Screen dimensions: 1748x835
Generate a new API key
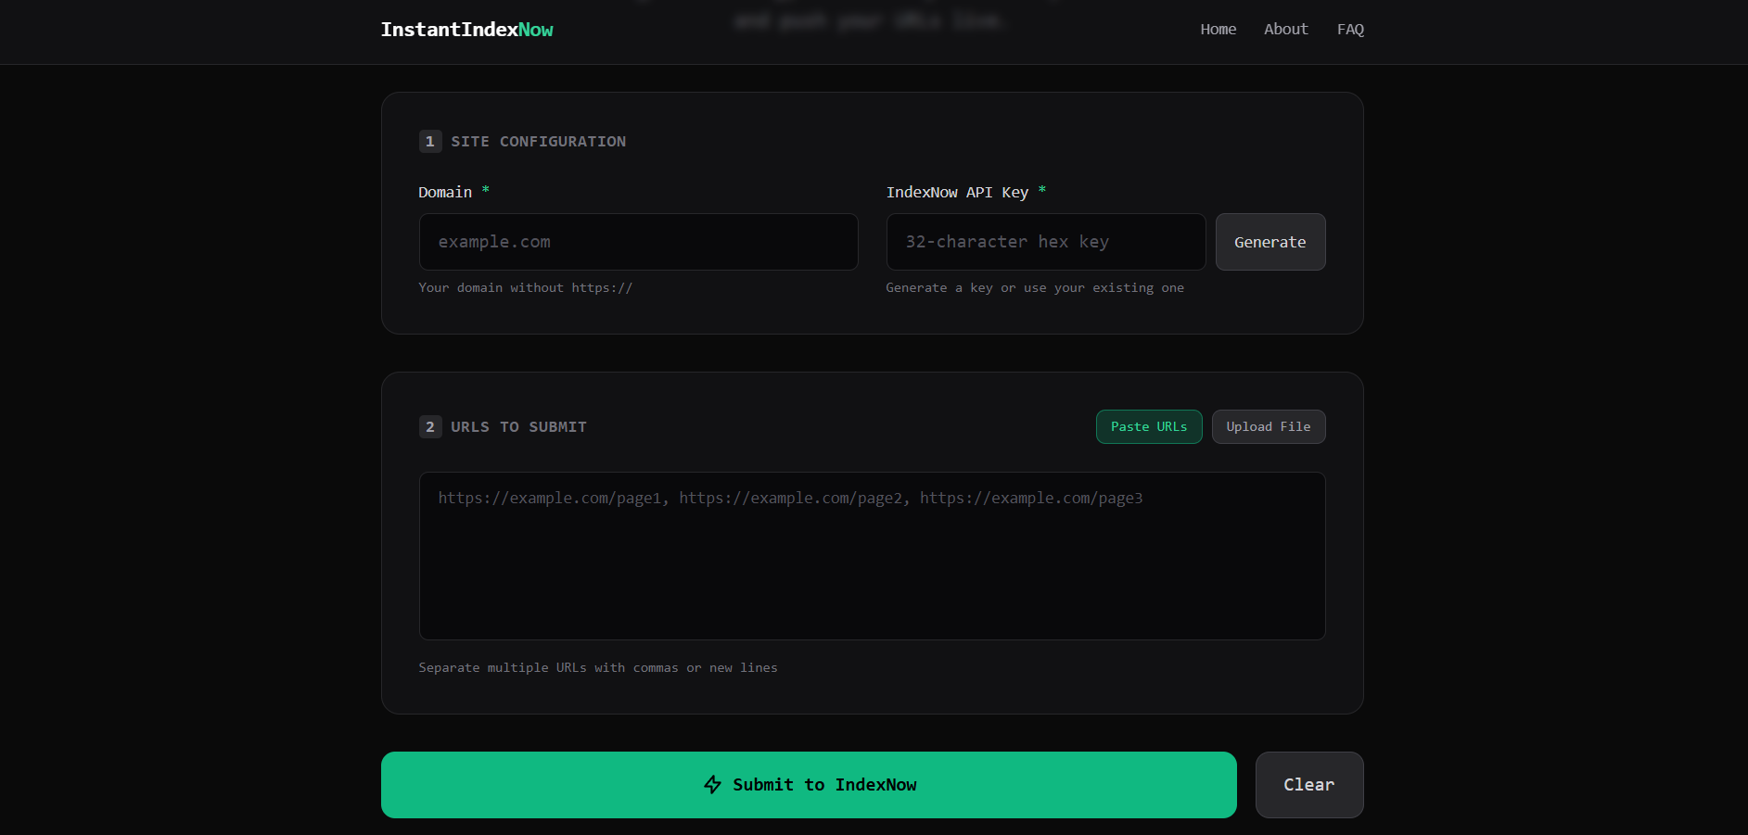[1270, 242]
